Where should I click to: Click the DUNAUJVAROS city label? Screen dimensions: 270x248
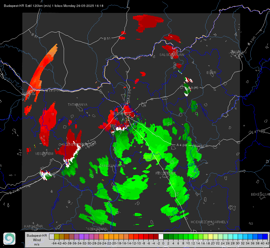pos(112,166)
